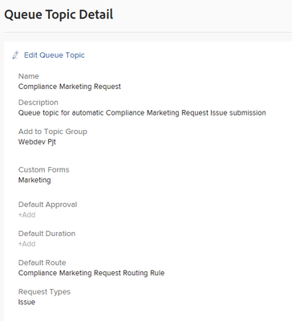
Task: Click the Compliance Marketing Request Routing Rule value
Action: [x=91, y=273]
